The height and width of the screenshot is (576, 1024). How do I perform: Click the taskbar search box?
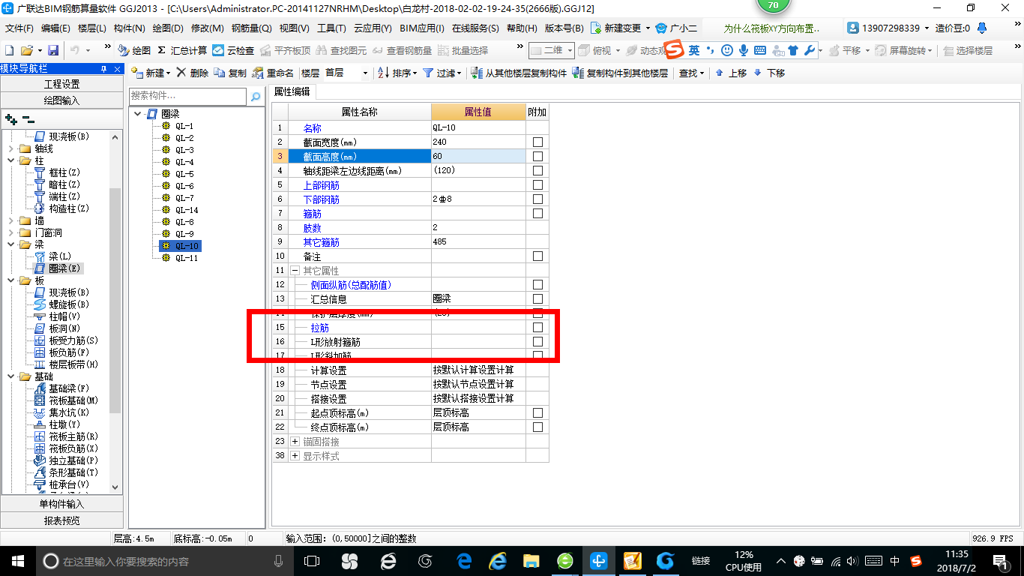coord(165,561)
